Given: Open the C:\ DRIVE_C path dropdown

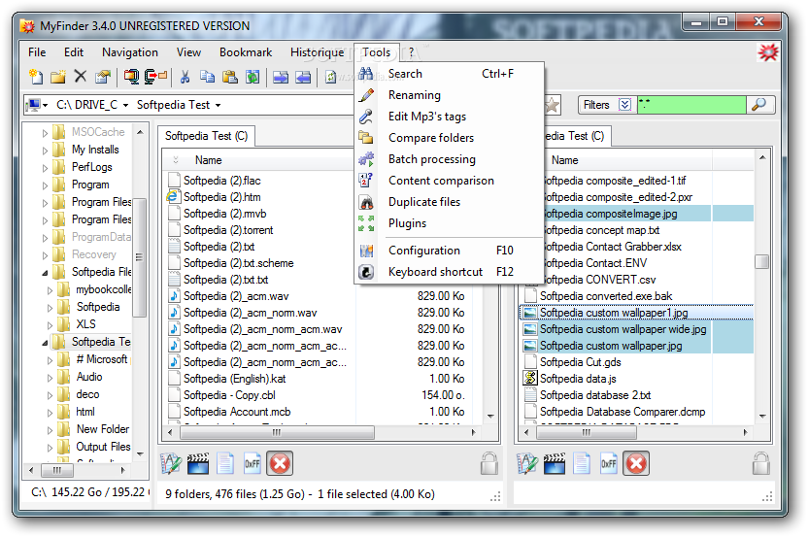Looking at the screenshot, I should click(x=125, y=106).
